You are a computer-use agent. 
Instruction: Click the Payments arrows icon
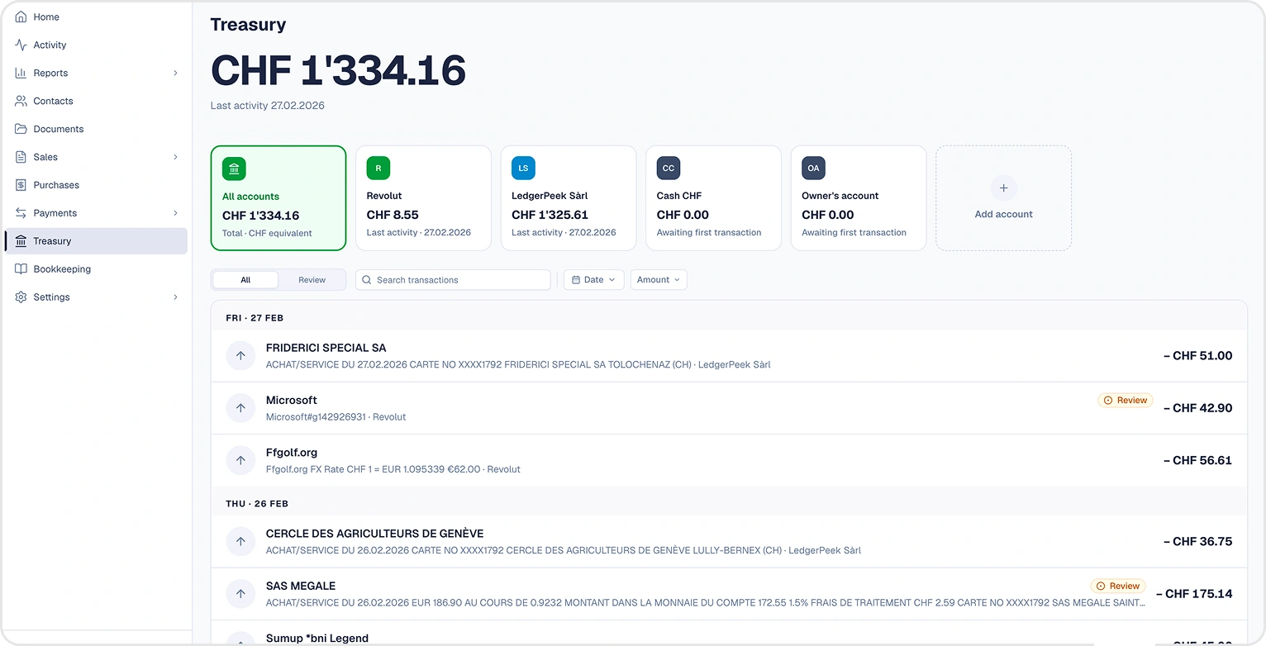pyautogui.click(x=21, y=213)
